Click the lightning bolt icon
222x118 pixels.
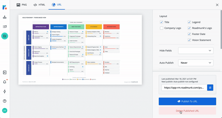(5, 92)
